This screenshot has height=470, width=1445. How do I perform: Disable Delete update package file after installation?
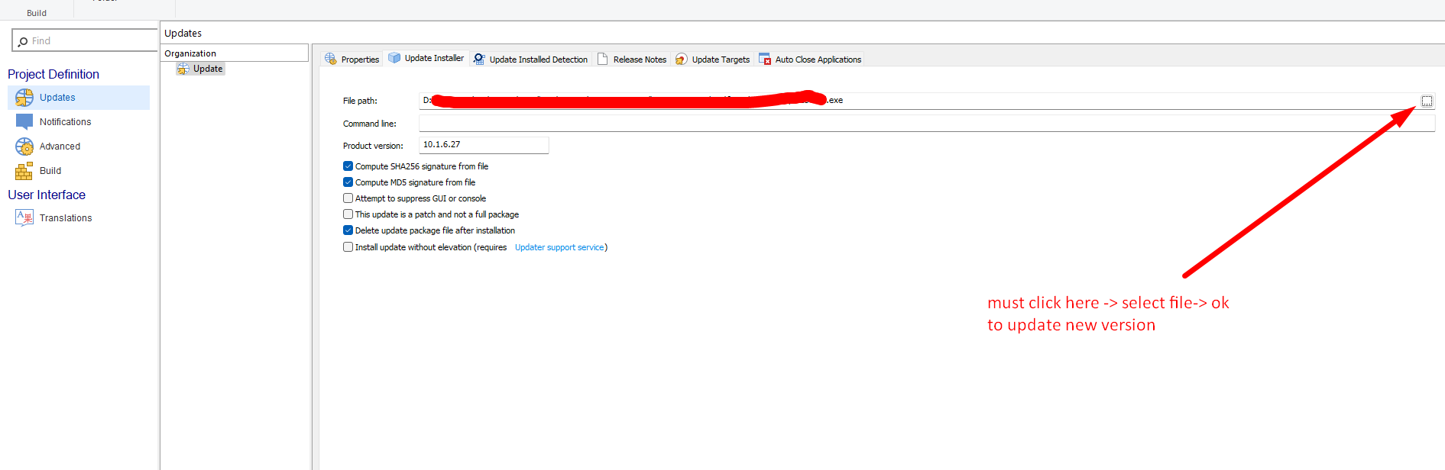tap(348, 230)
